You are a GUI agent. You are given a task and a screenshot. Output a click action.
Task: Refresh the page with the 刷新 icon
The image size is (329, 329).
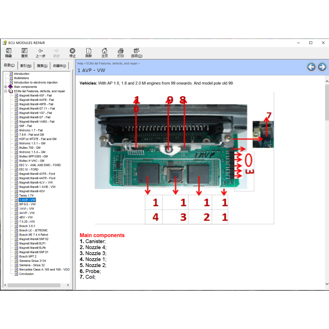pyautogui.click(x=88, y=53)
